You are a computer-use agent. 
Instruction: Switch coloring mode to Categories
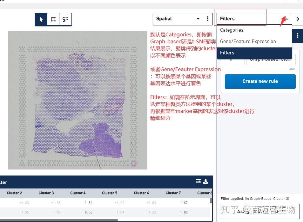click(232, 30)
